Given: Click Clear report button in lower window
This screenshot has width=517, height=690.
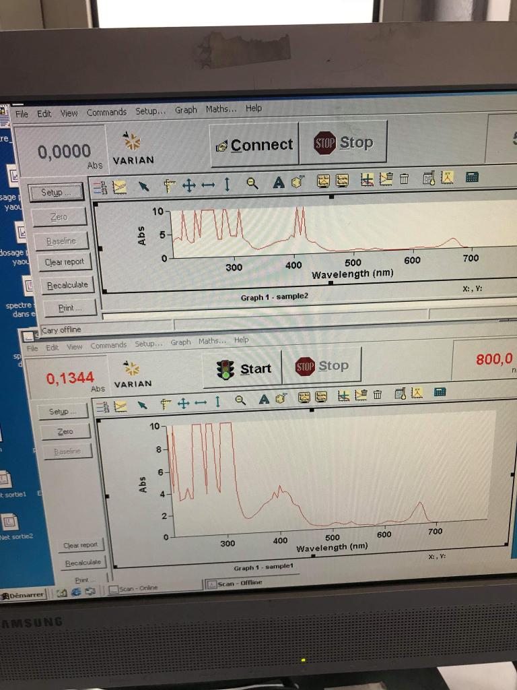Looking at the screenshot, I should [80, 545].
